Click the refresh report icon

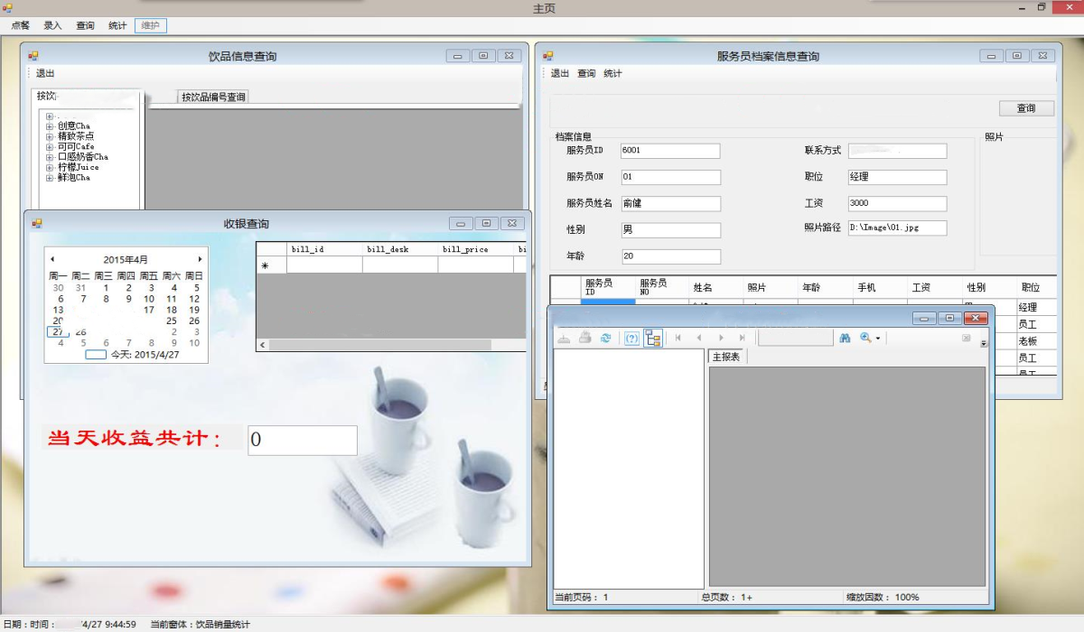tap(606, 338)
